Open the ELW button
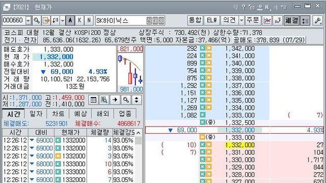This screenshot has width=326, height=183. point(212,20)
